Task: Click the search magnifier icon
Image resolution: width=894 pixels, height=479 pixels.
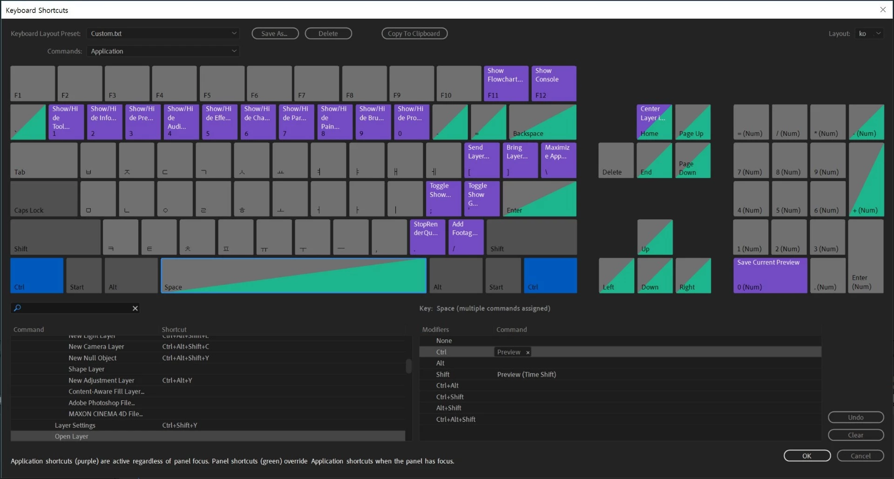Action: click(17, 308)
